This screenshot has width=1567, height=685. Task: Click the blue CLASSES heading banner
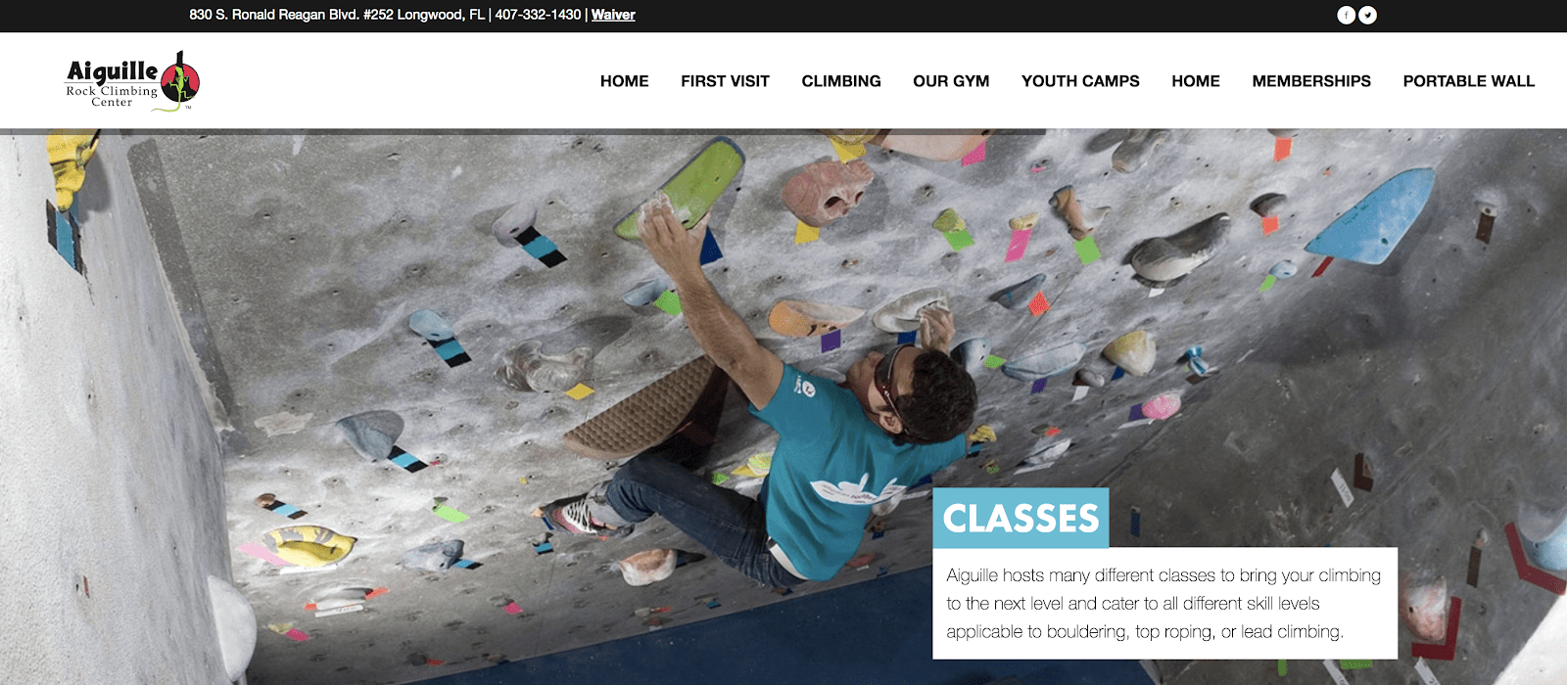(x=1021, y=518)
